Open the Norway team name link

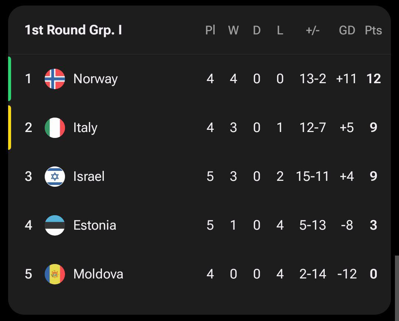(95, 79)
